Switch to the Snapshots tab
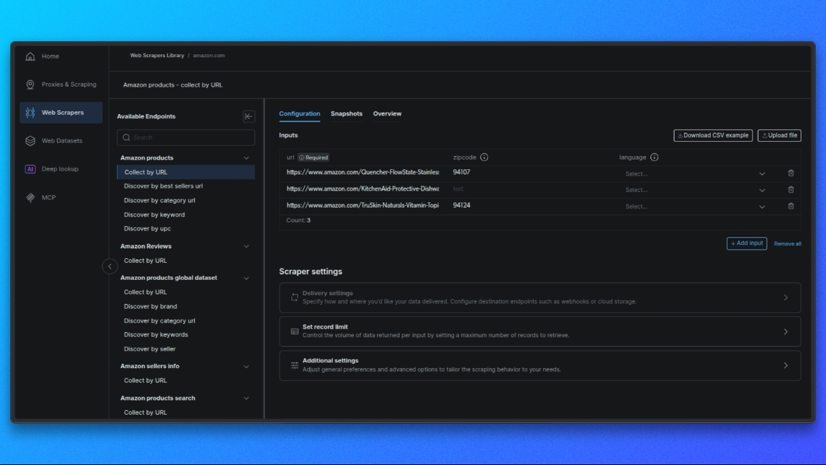 346,113
